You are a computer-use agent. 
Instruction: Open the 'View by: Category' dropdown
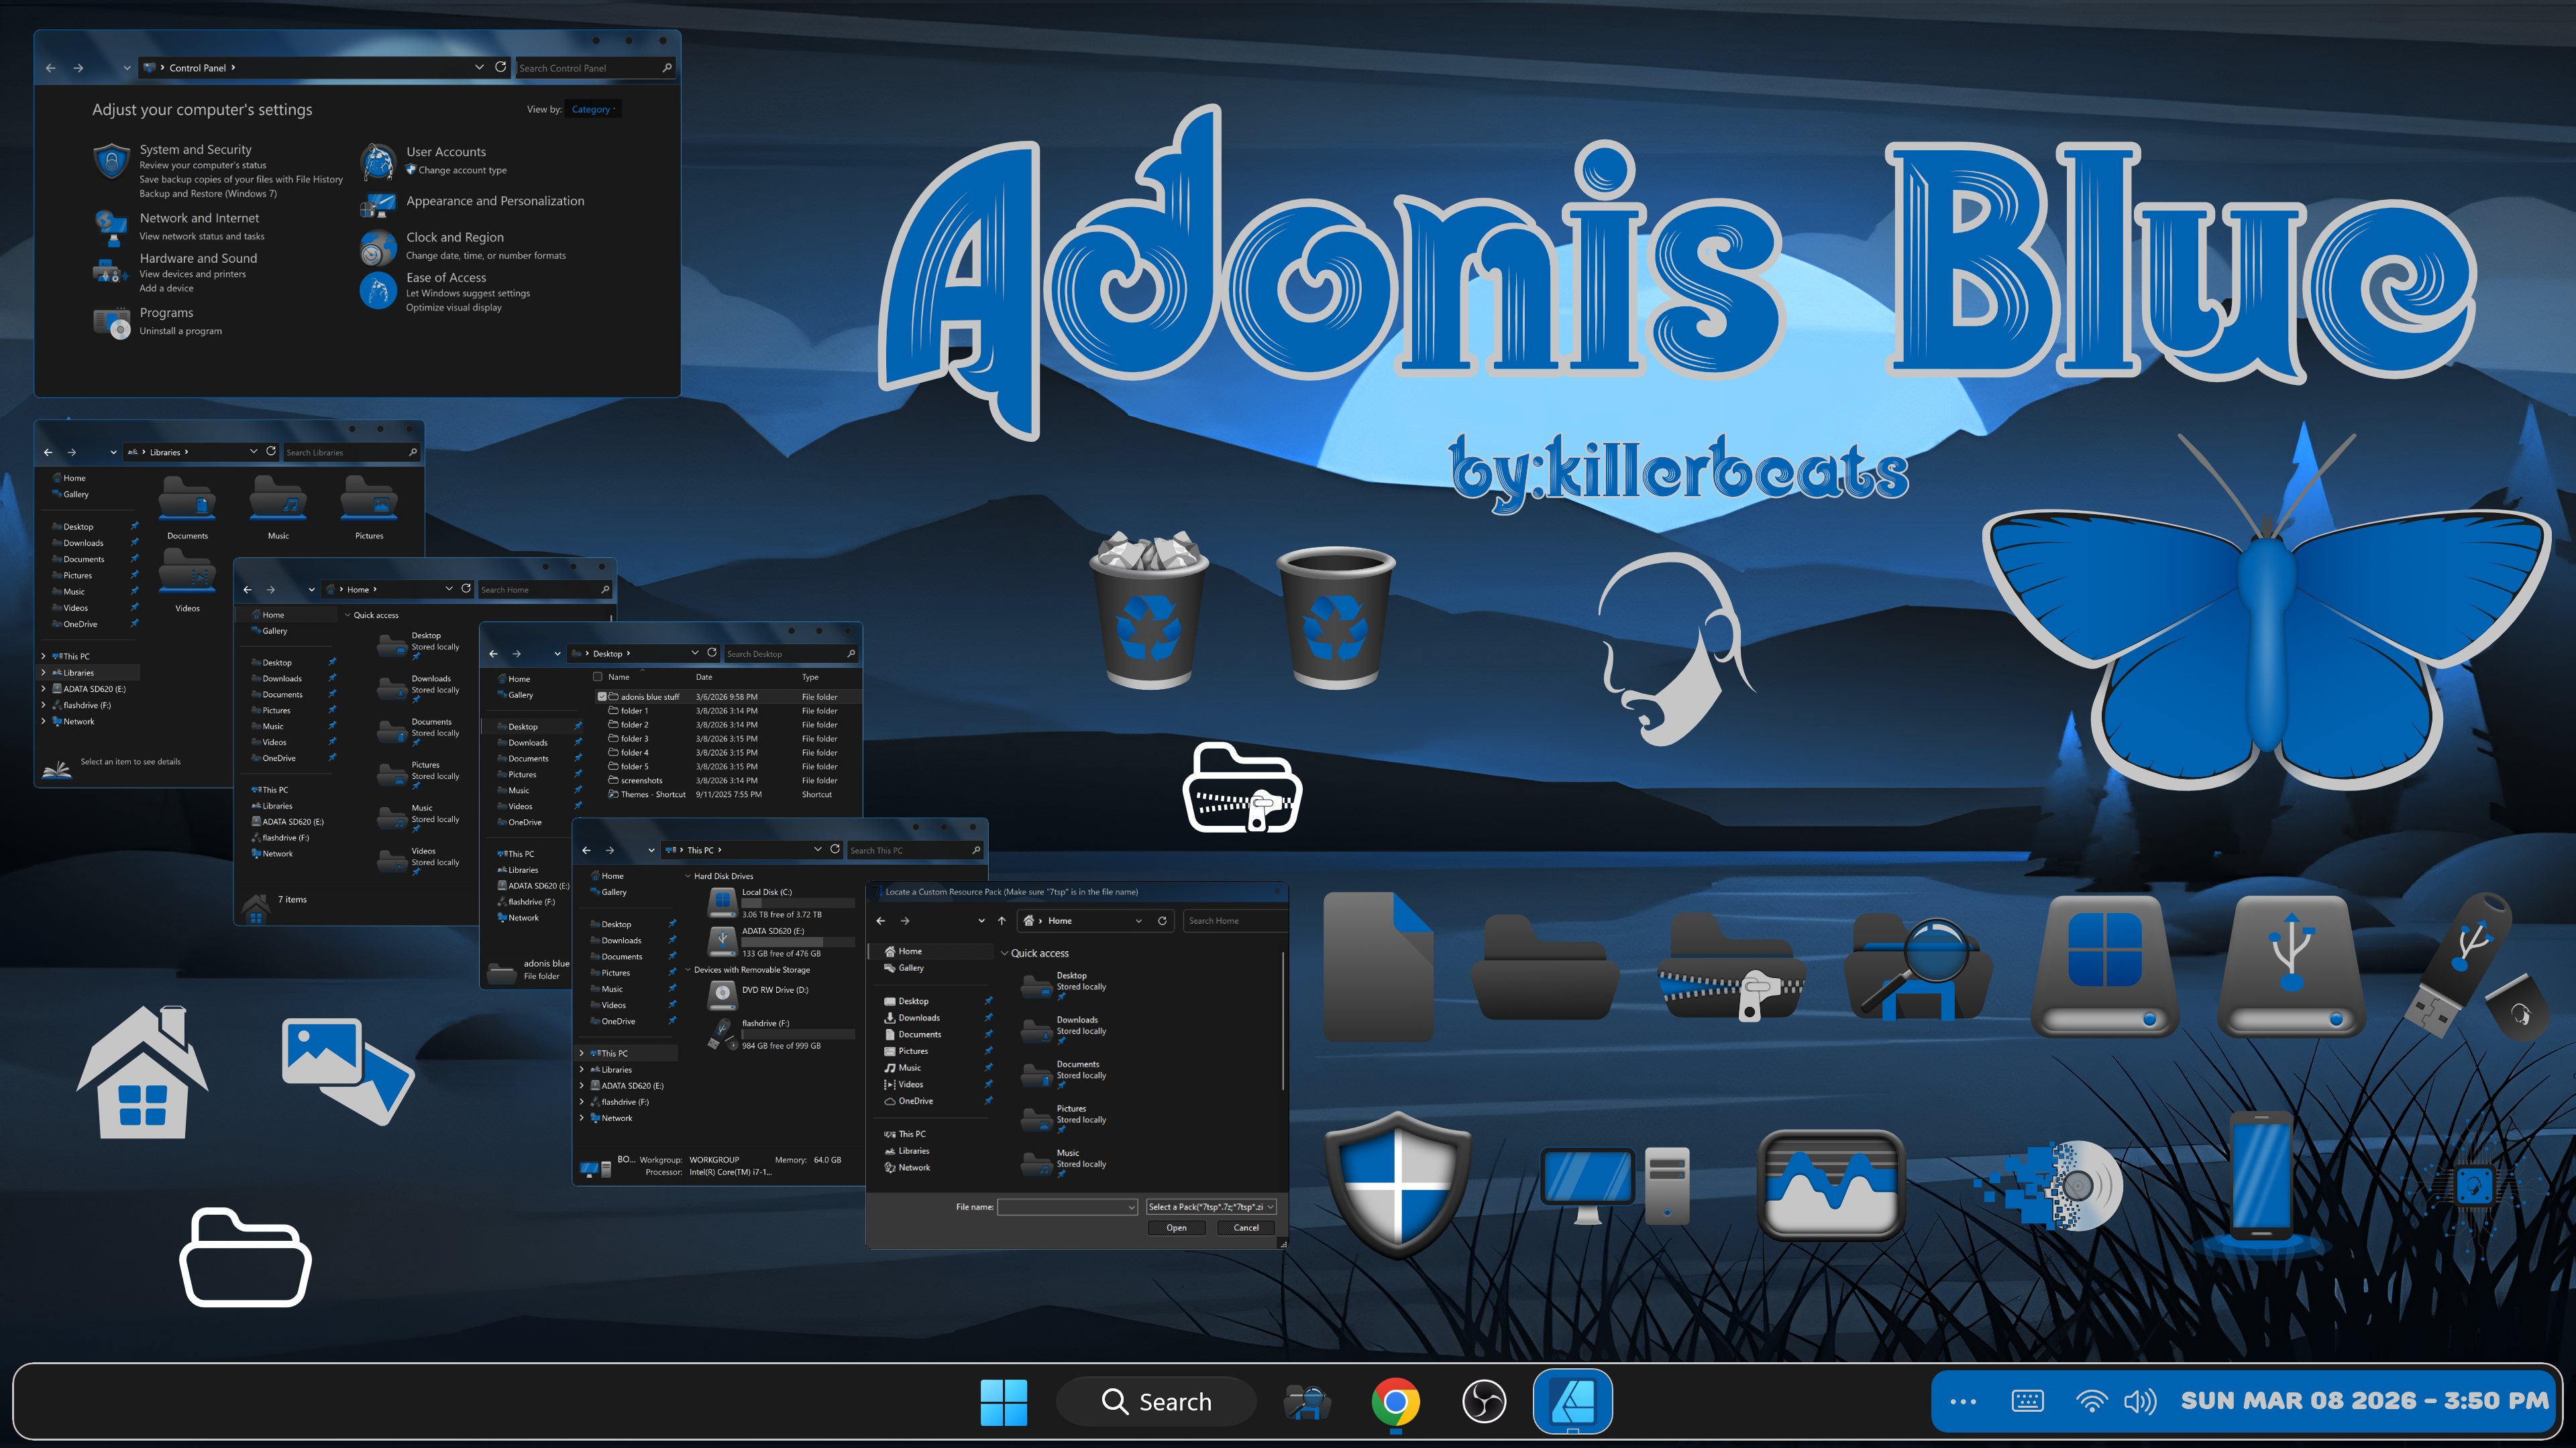tap(592, 109)
